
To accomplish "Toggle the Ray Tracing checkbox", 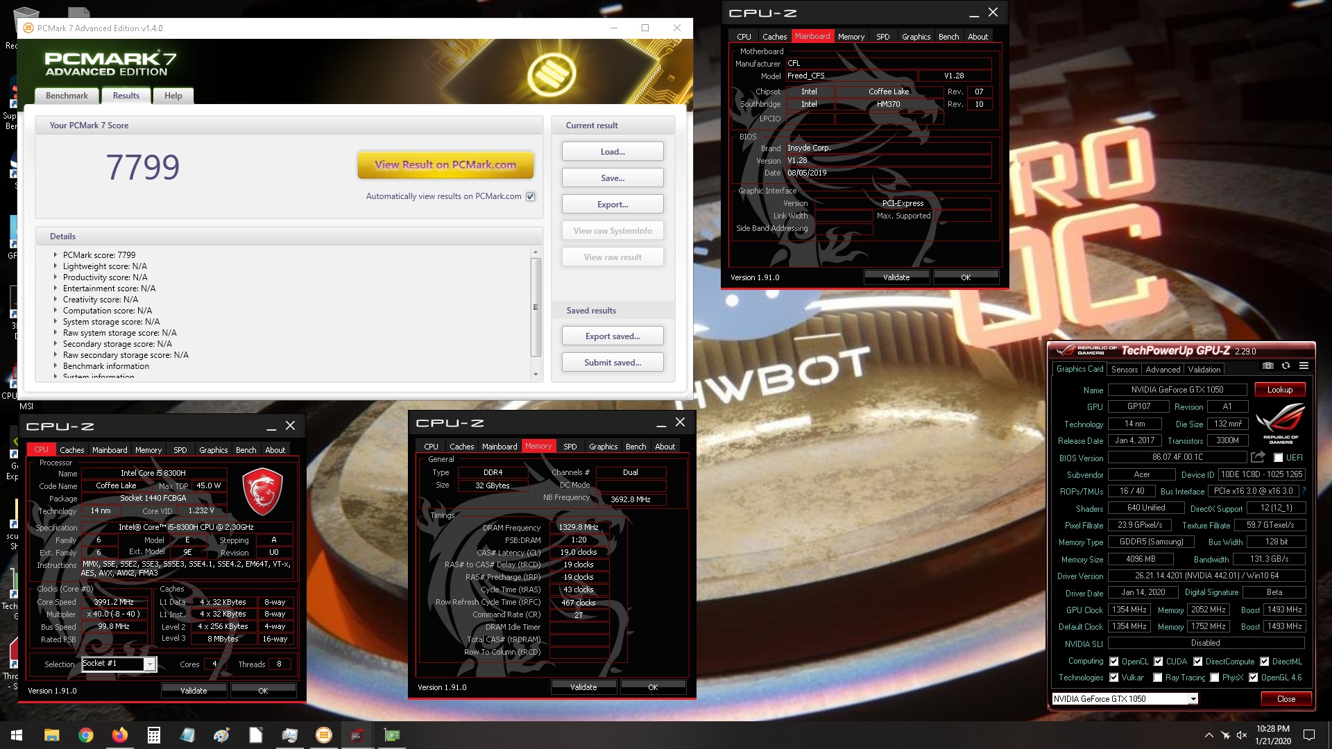I will [x=1157, y=678].
